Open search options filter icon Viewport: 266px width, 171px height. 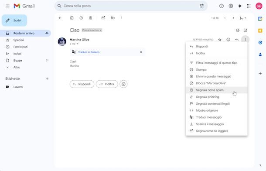(x=201, y=6)
